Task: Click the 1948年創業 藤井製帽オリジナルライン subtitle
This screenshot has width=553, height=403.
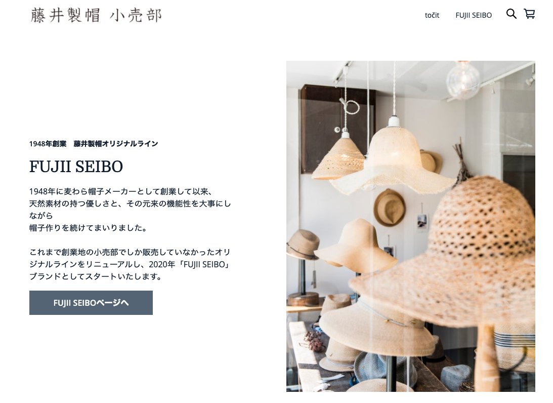Action: coord(94,144)
